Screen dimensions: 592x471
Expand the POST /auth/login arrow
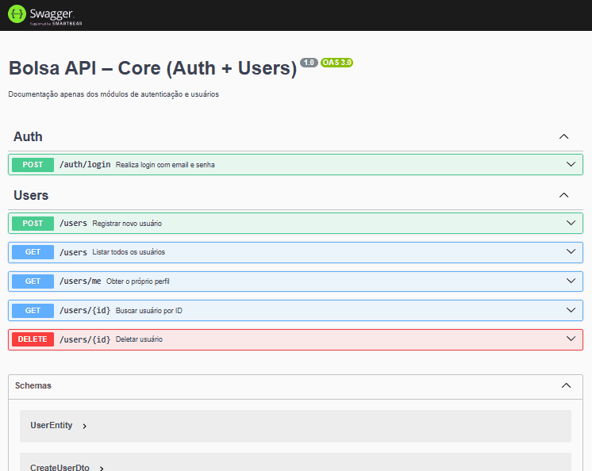tap(571, 164)
